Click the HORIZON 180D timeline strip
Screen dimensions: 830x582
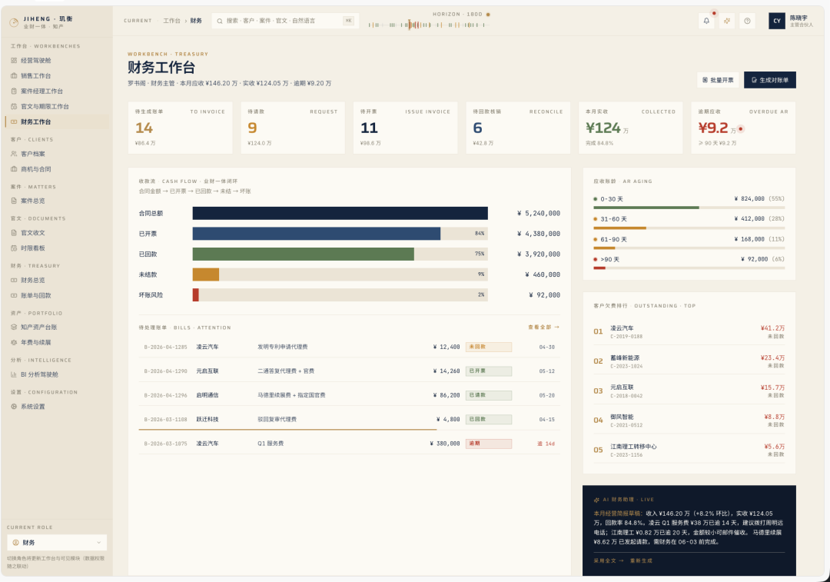point(428,25)
